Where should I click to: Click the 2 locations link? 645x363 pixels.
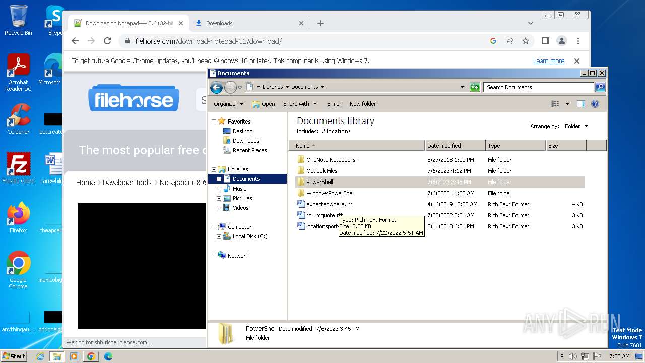click(336, 131)
